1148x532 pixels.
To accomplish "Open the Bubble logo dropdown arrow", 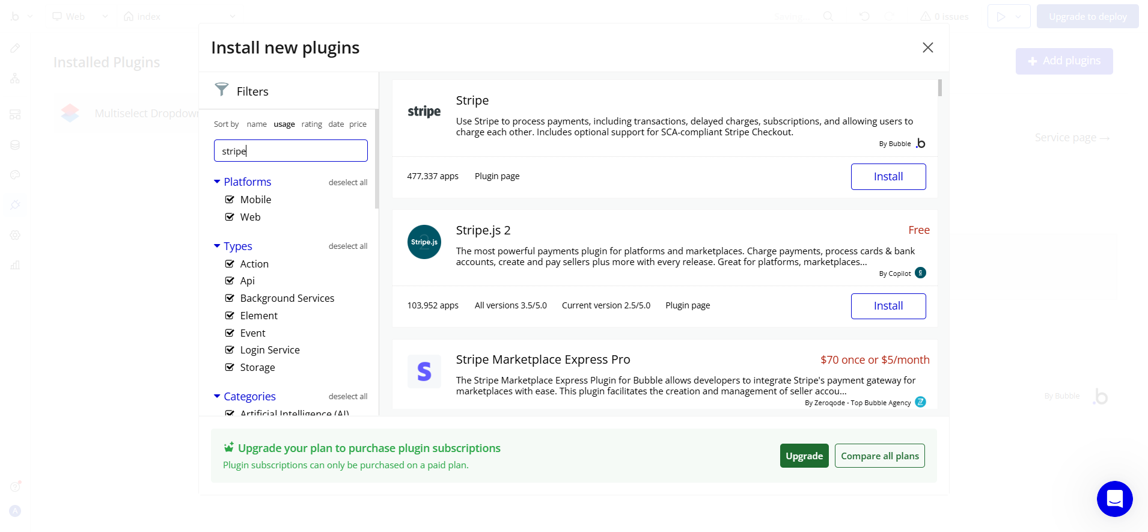I will pyautogui.click(x=30, y=16).
